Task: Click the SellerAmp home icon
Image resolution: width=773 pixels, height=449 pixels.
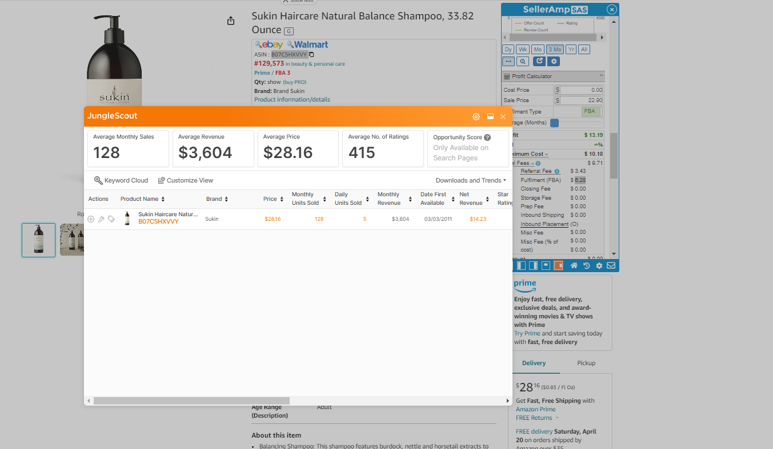Action: click(x=574, y=266)
